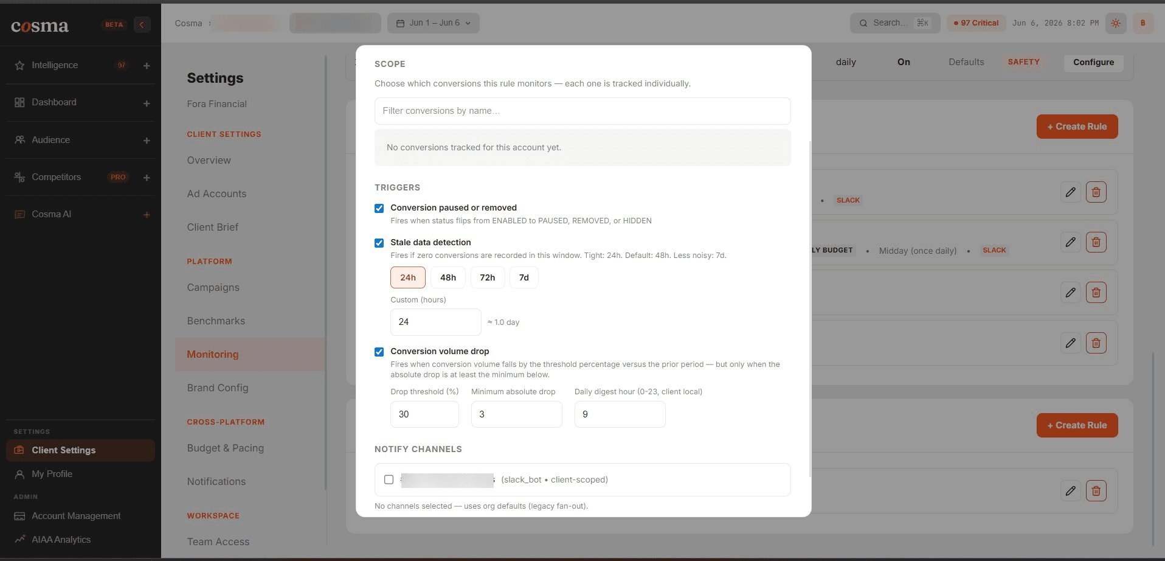Click the Audience people icon

tap(19, 140)
